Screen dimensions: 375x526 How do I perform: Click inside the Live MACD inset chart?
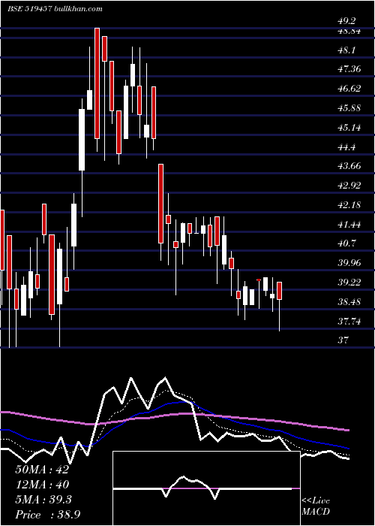(x=206, y=488)
